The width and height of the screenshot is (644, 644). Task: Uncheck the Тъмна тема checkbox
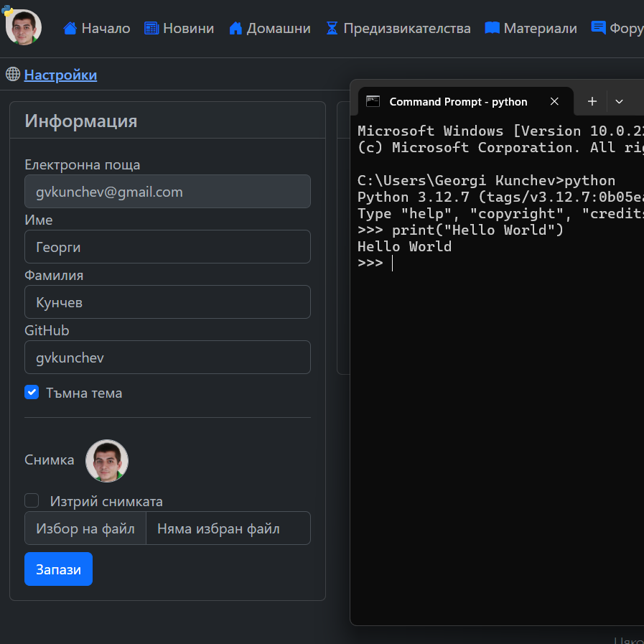pyautogui.click(x=32, y=392)
